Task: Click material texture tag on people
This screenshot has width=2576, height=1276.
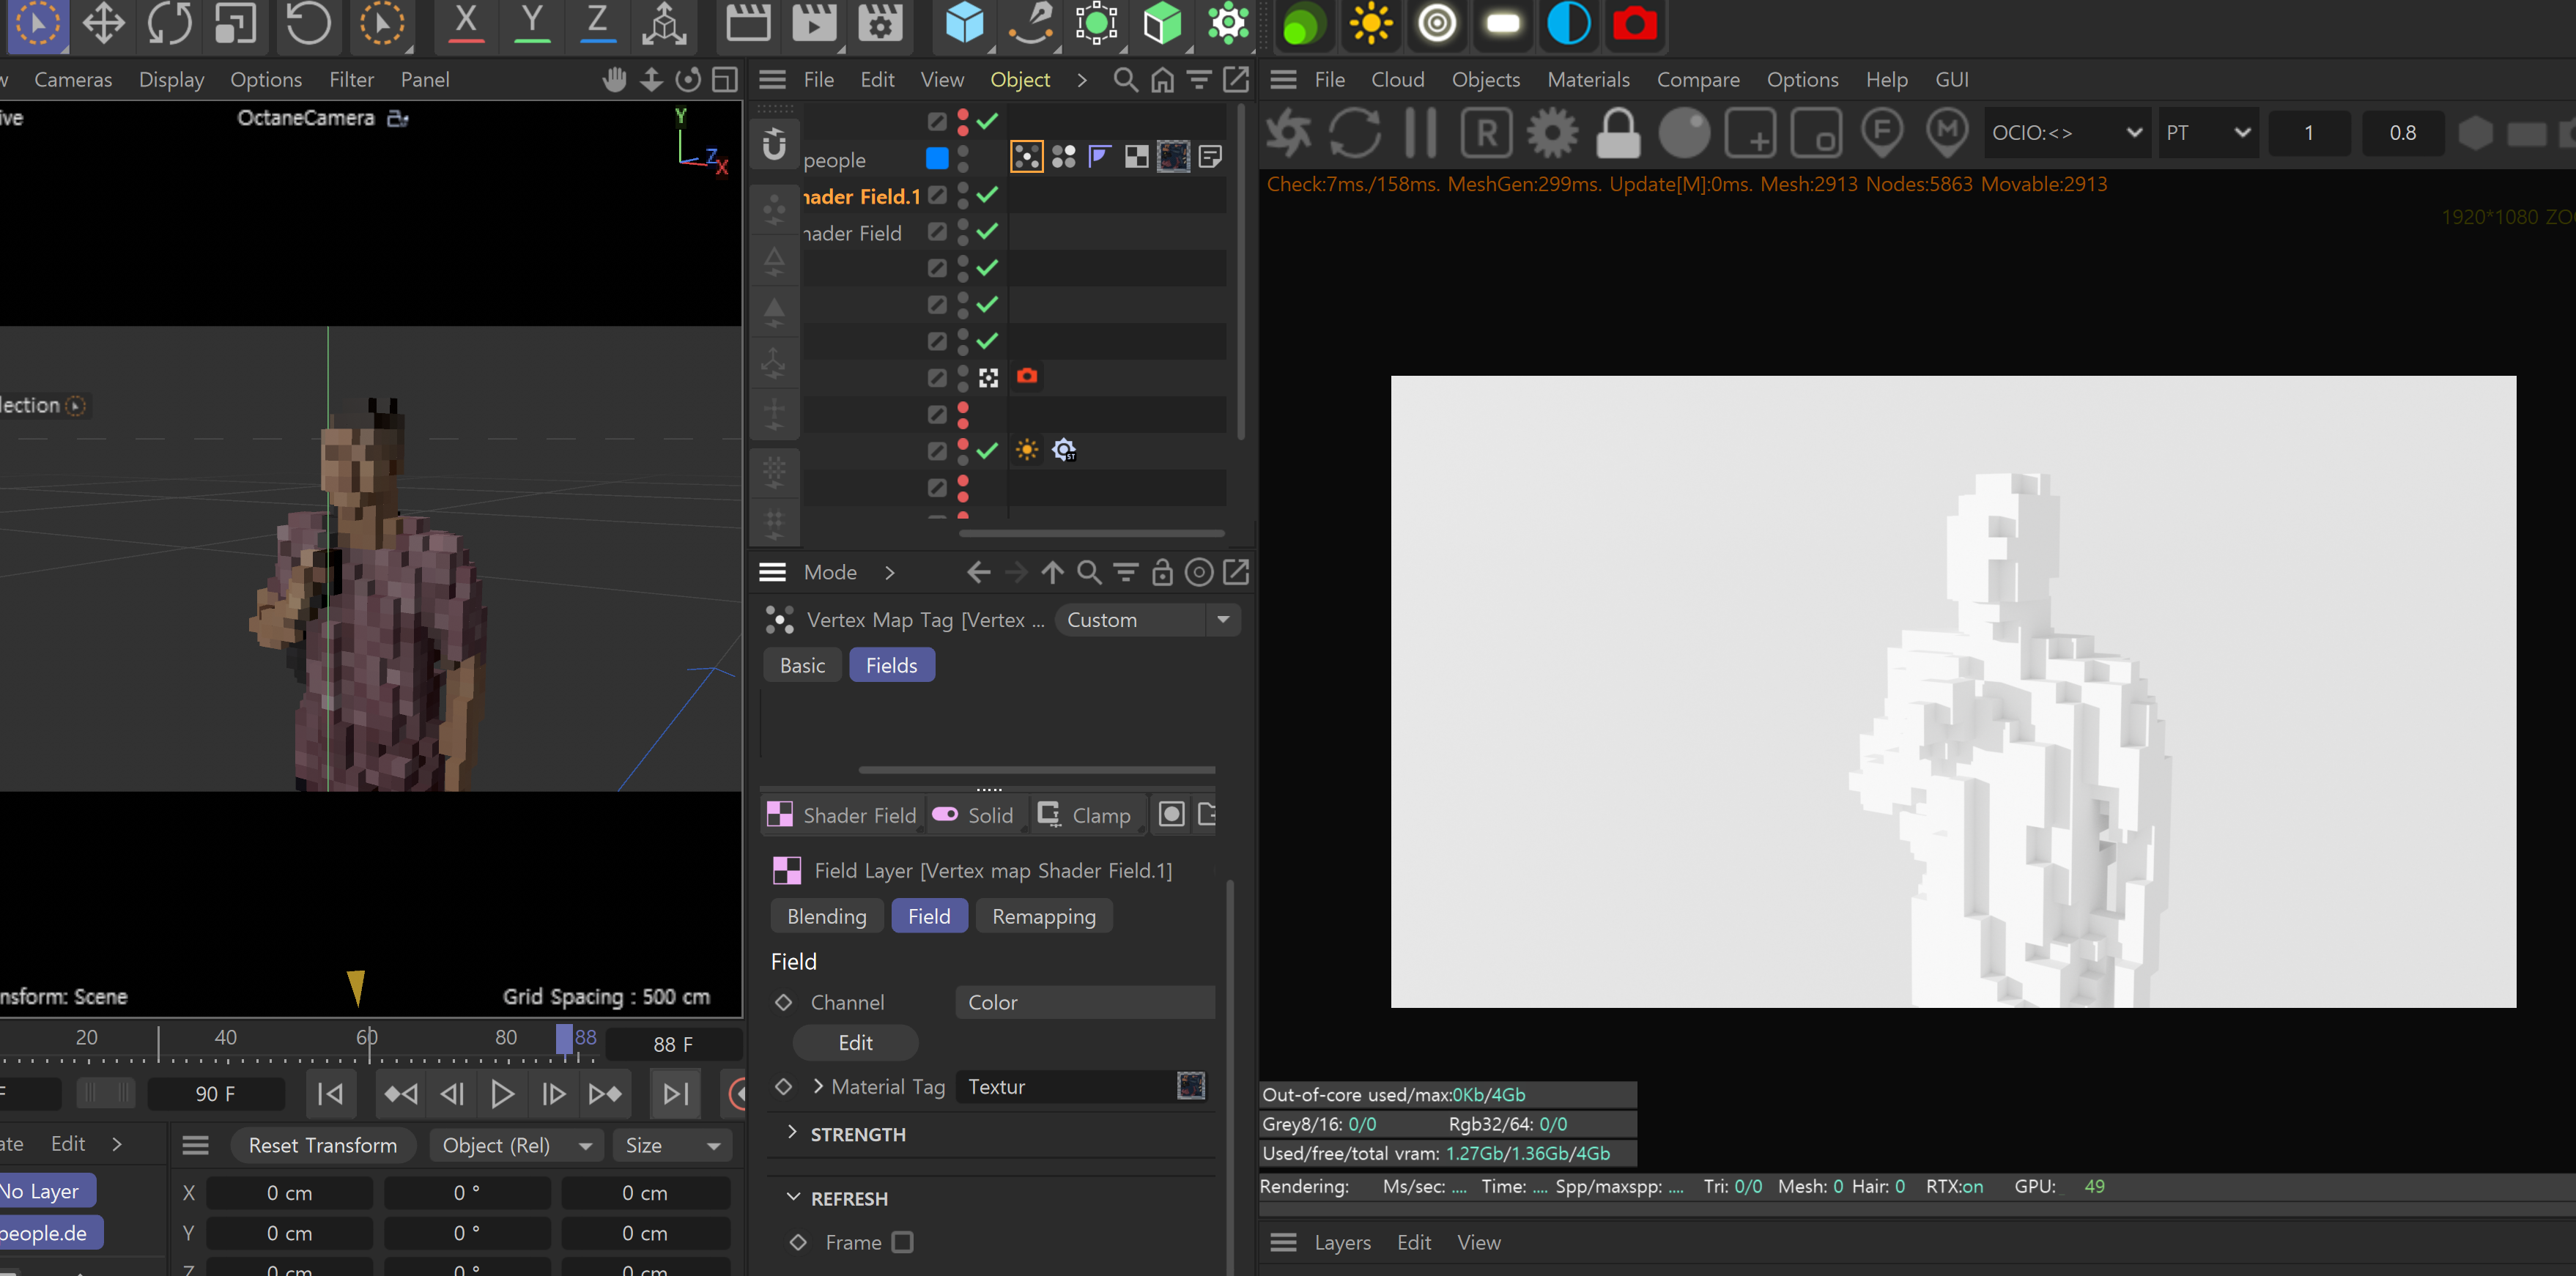Action: point(1173,157)
